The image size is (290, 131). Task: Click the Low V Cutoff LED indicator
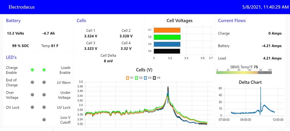(x=44, y=119)
